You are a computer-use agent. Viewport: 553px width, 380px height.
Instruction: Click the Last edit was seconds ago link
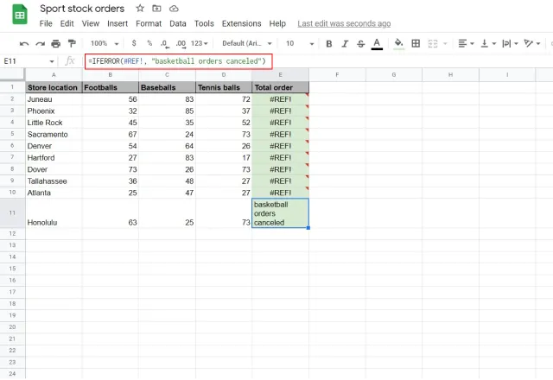pyautogui.click(x=344, y=23)
